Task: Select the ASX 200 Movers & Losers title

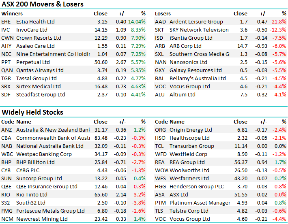Action: pyautogui.click(x=43, y=4)
